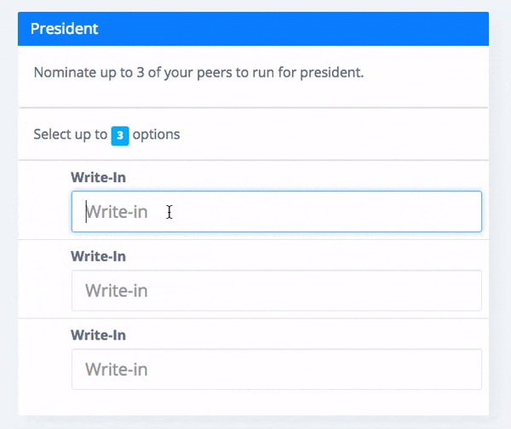
Task: Click right end of third Write-in field
Action: pyautogui.click(x=469, y=369)
